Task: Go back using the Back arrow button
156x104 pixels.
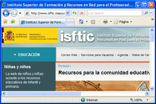Action: point(6,13)
